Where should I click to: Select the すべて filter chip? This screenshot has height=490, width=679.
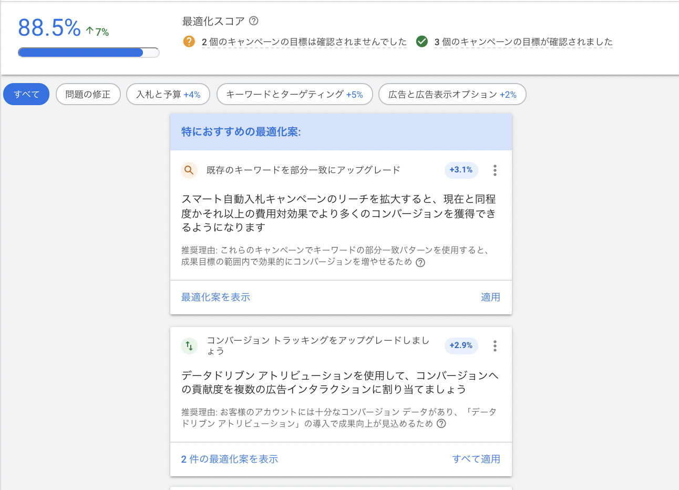coord(26,95)
